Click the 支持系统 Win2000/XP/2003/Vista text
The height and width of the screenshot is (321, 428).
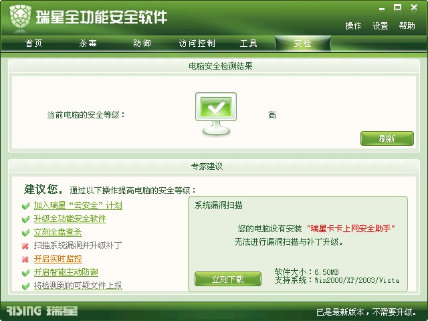click(x=337, y=280)
